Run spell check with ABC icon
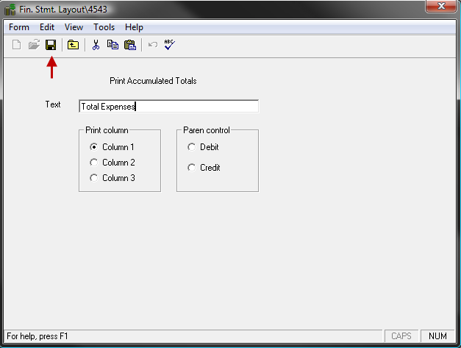461x348 pixels. tap(170, 45)
